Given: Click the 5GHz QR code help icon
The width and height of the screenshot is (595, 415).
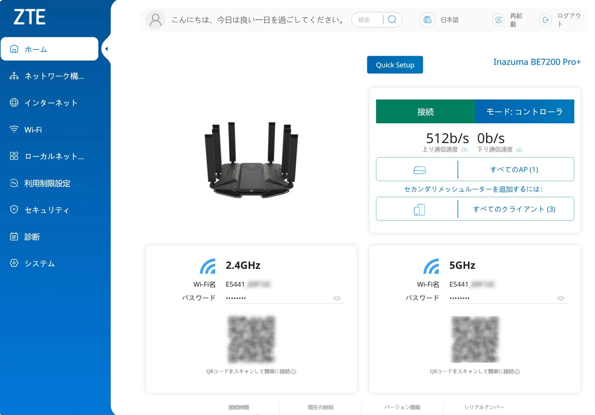Looking at the screenshot, I should [x=517, y=371].
